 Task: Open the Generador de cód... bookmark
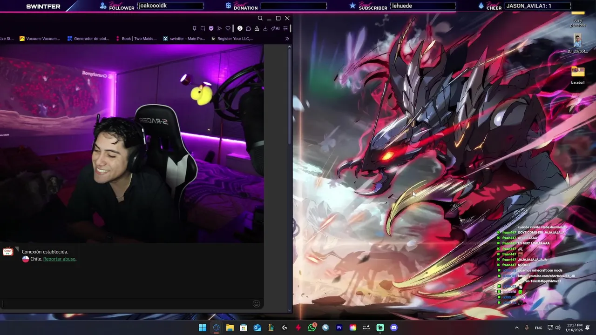[88, 39]
